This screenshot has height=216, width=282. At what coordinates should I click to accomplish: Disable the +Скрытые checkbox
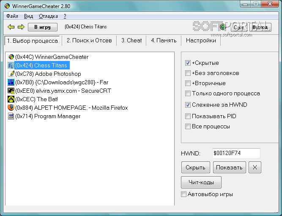coord(188,63)
